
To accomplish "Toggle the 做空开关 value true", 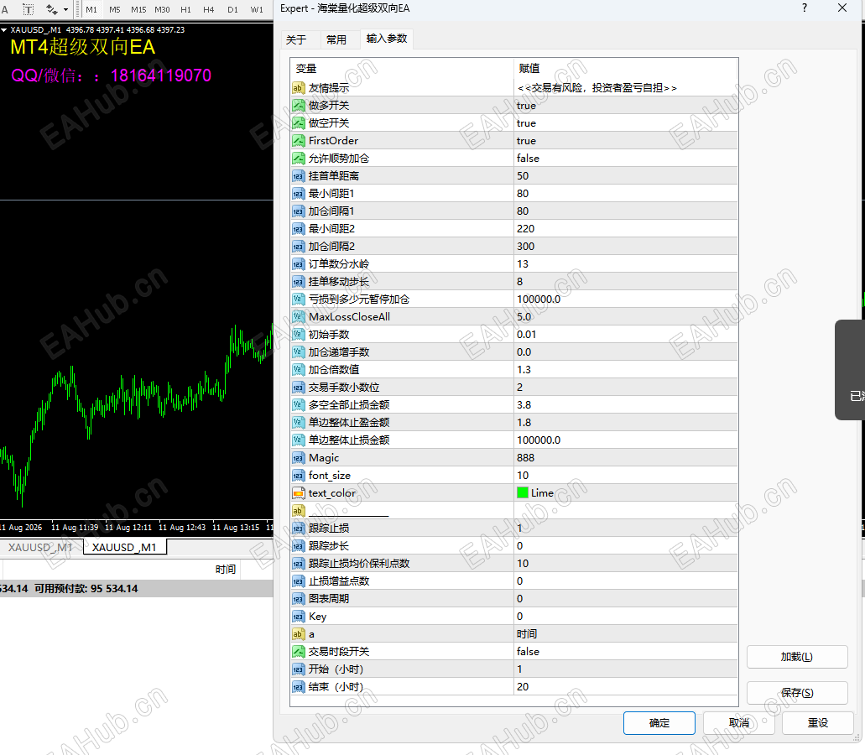I will (x=626, y=123).
